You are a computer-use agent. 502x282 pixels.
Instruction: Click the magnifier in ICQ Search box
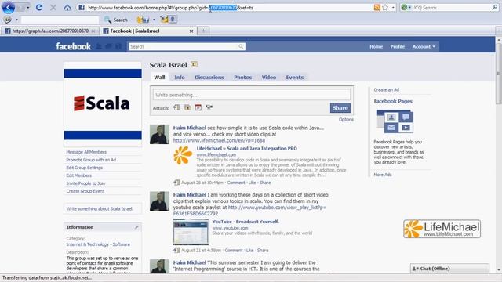pos(495,7)
